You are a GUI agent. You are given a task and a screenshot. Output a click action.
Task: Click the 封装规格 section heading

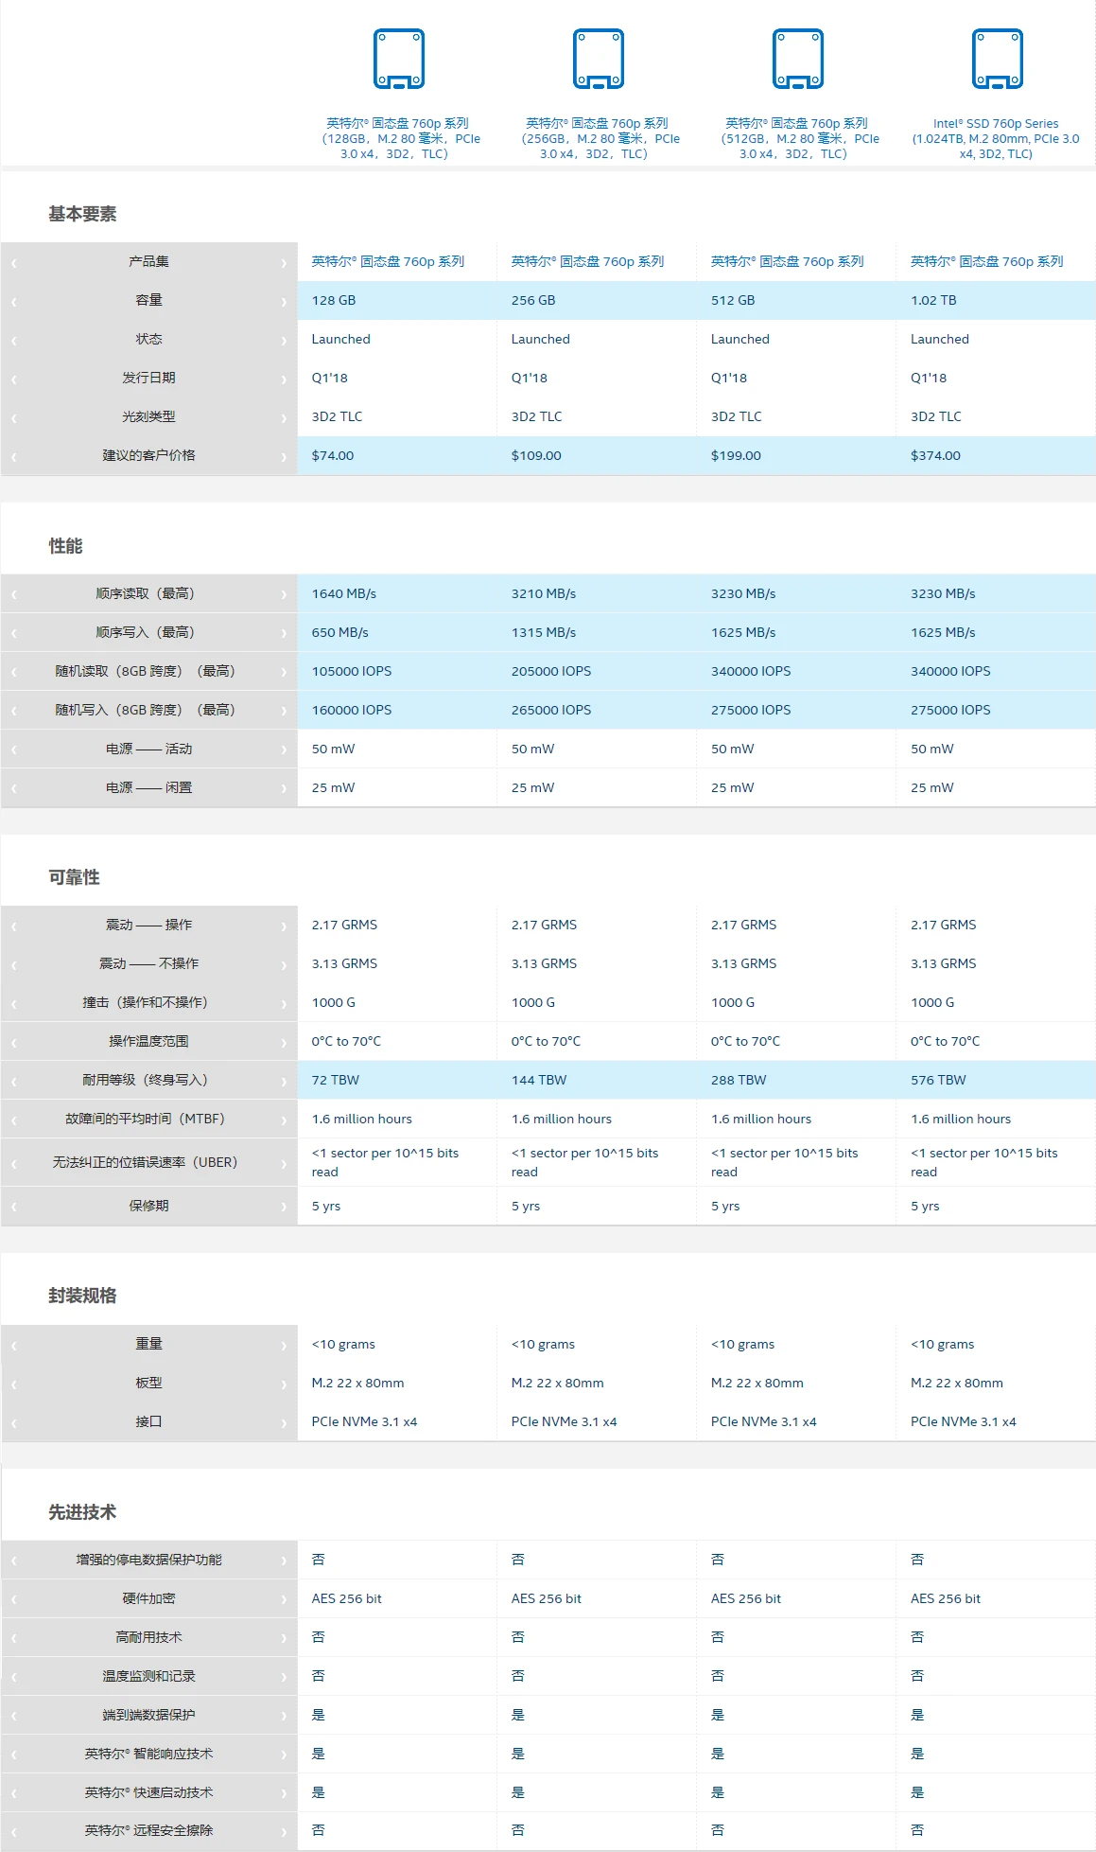pos(82,1296)
